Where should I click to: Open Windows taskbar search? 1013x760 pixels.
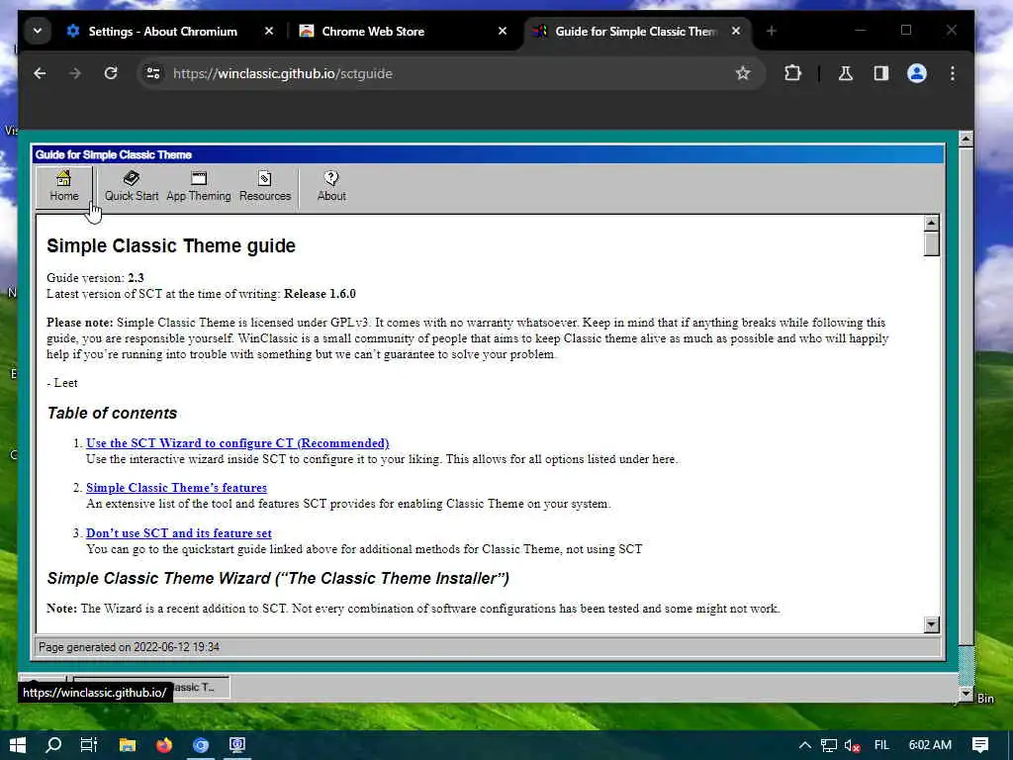[x=53, y=745]
